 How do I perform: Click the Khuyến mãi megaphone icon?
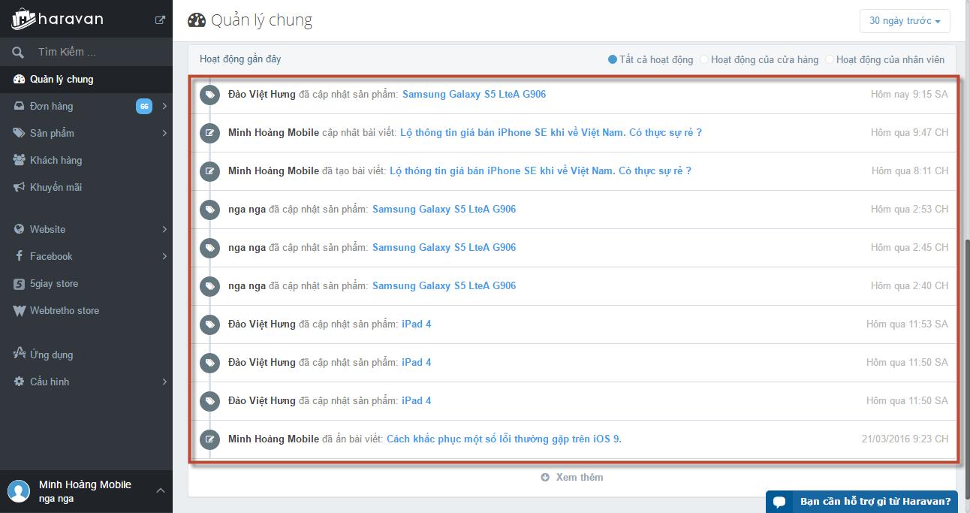tap(19, 187)
